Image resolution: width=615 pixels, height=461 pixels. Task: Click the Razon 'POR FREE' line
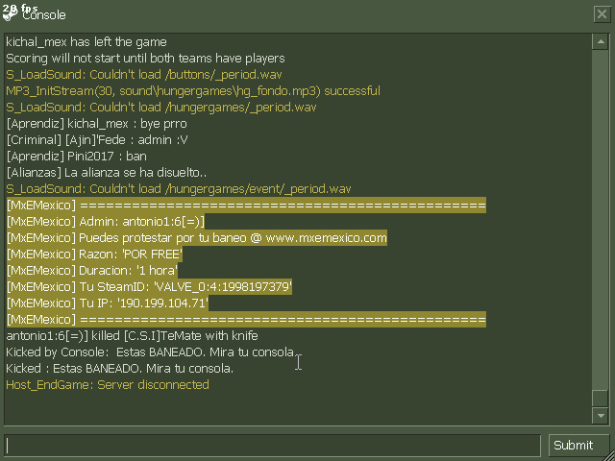pos(94,255)
